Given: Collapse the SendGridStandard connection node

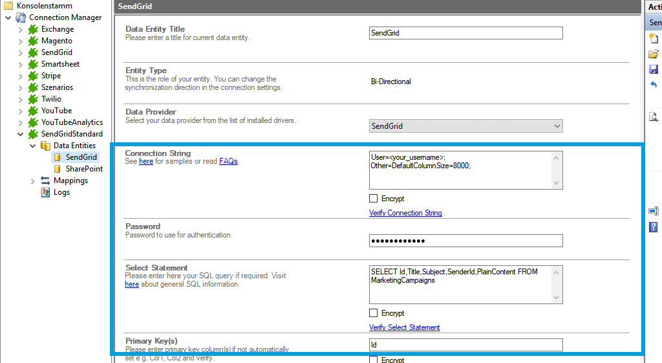Looking at the screenshot, I should [21, 134].
